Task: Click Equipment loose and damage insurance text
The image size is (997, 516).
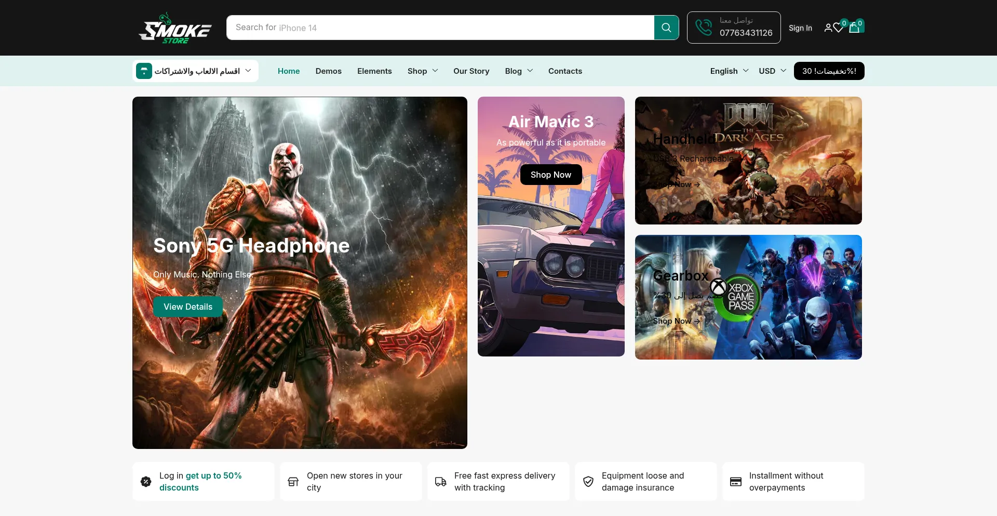Action: (x=643, y=482)
